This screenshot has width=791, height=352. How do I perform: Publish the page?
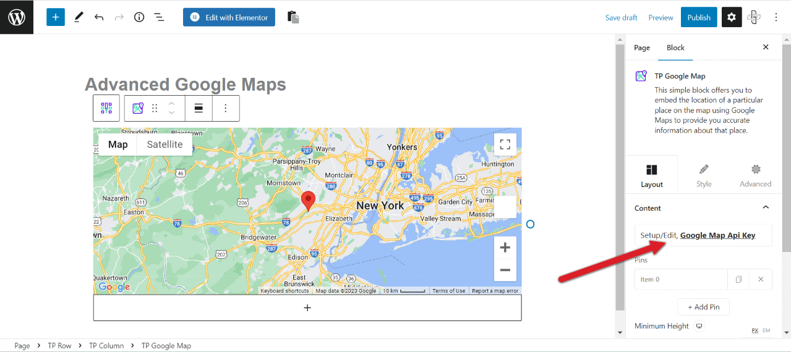(699, 17)
